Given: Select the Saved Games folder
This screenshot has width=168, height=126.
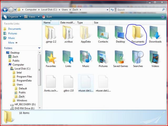Looking at the screenshot, I should click(x=120, y=59).
